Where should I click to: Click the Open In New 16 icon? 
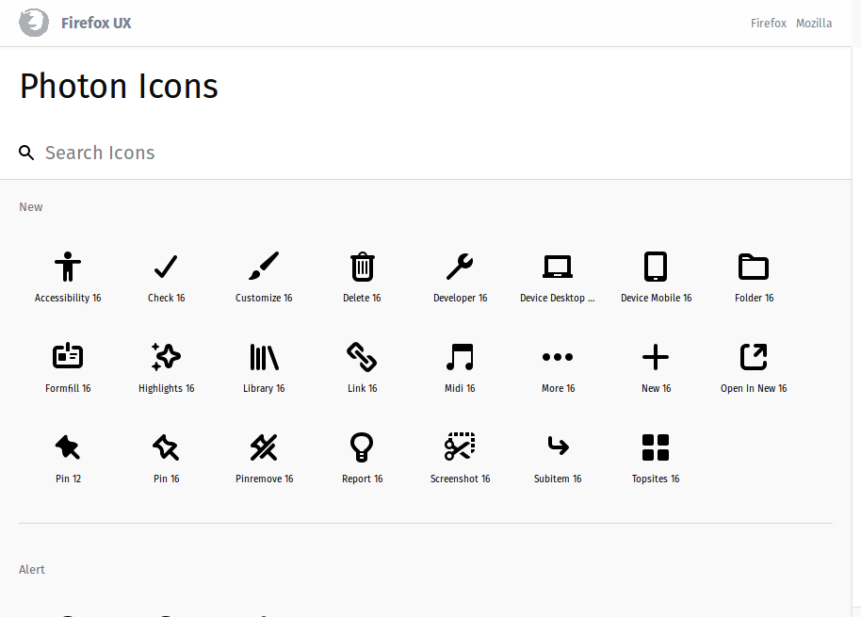pyautogui.click(x=754, y=357)
